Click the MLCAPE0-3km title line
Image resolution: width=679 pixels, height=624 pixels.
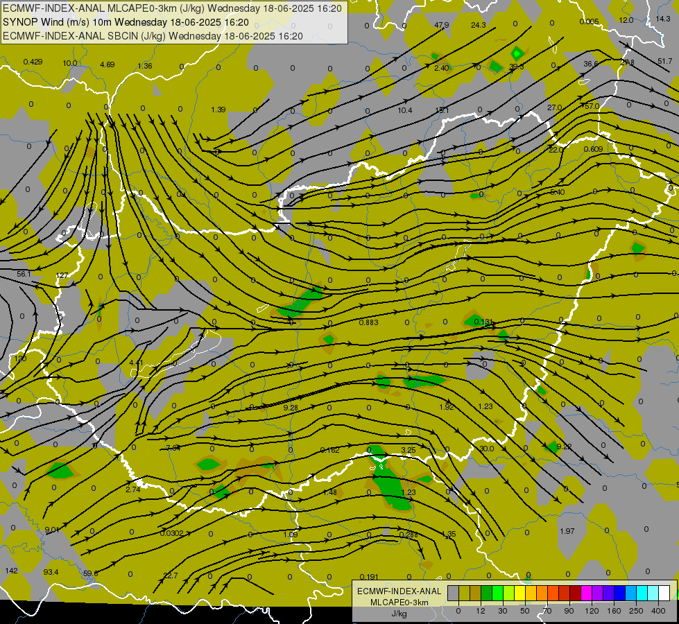click(172, 8)
